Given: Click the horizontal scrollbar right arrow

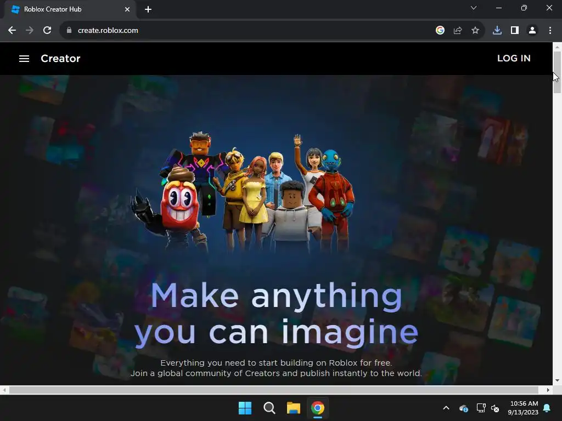Looking at the screenshot, I should pyautogui.click(x=548, y=390).
